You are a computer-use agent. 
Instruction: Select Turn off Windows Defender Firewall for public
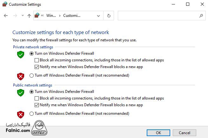(31, 114)
